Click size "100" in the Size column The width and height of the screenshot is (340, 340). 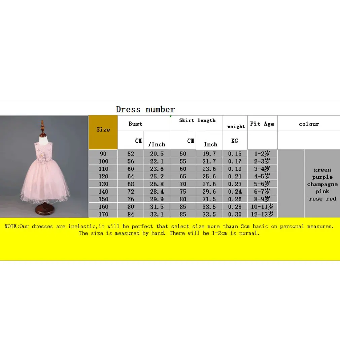click(103, 161)
